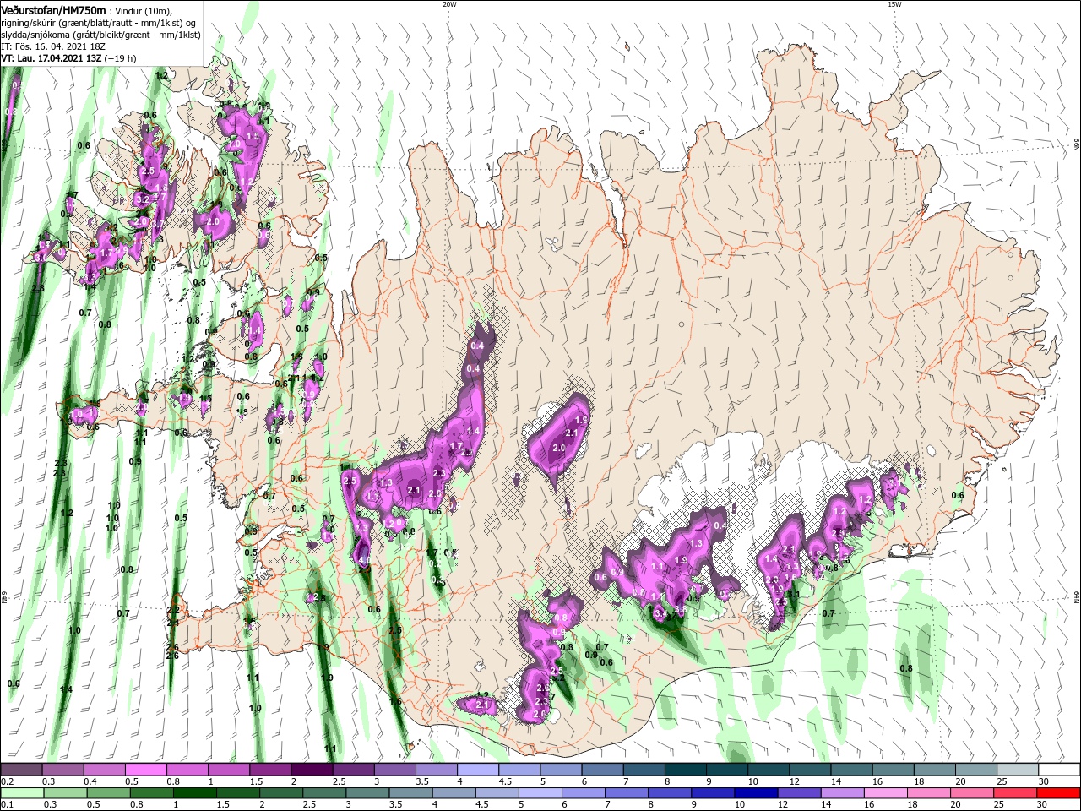
Task: Pick rain scale swatch between 1.5 and 2
Action: [x=238, y=792]
